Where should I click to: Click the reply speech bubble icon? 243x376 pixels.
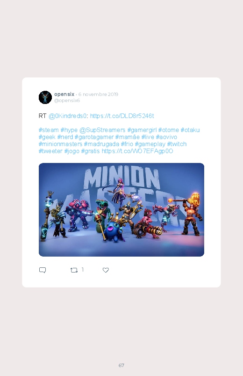tap(43, 270)
